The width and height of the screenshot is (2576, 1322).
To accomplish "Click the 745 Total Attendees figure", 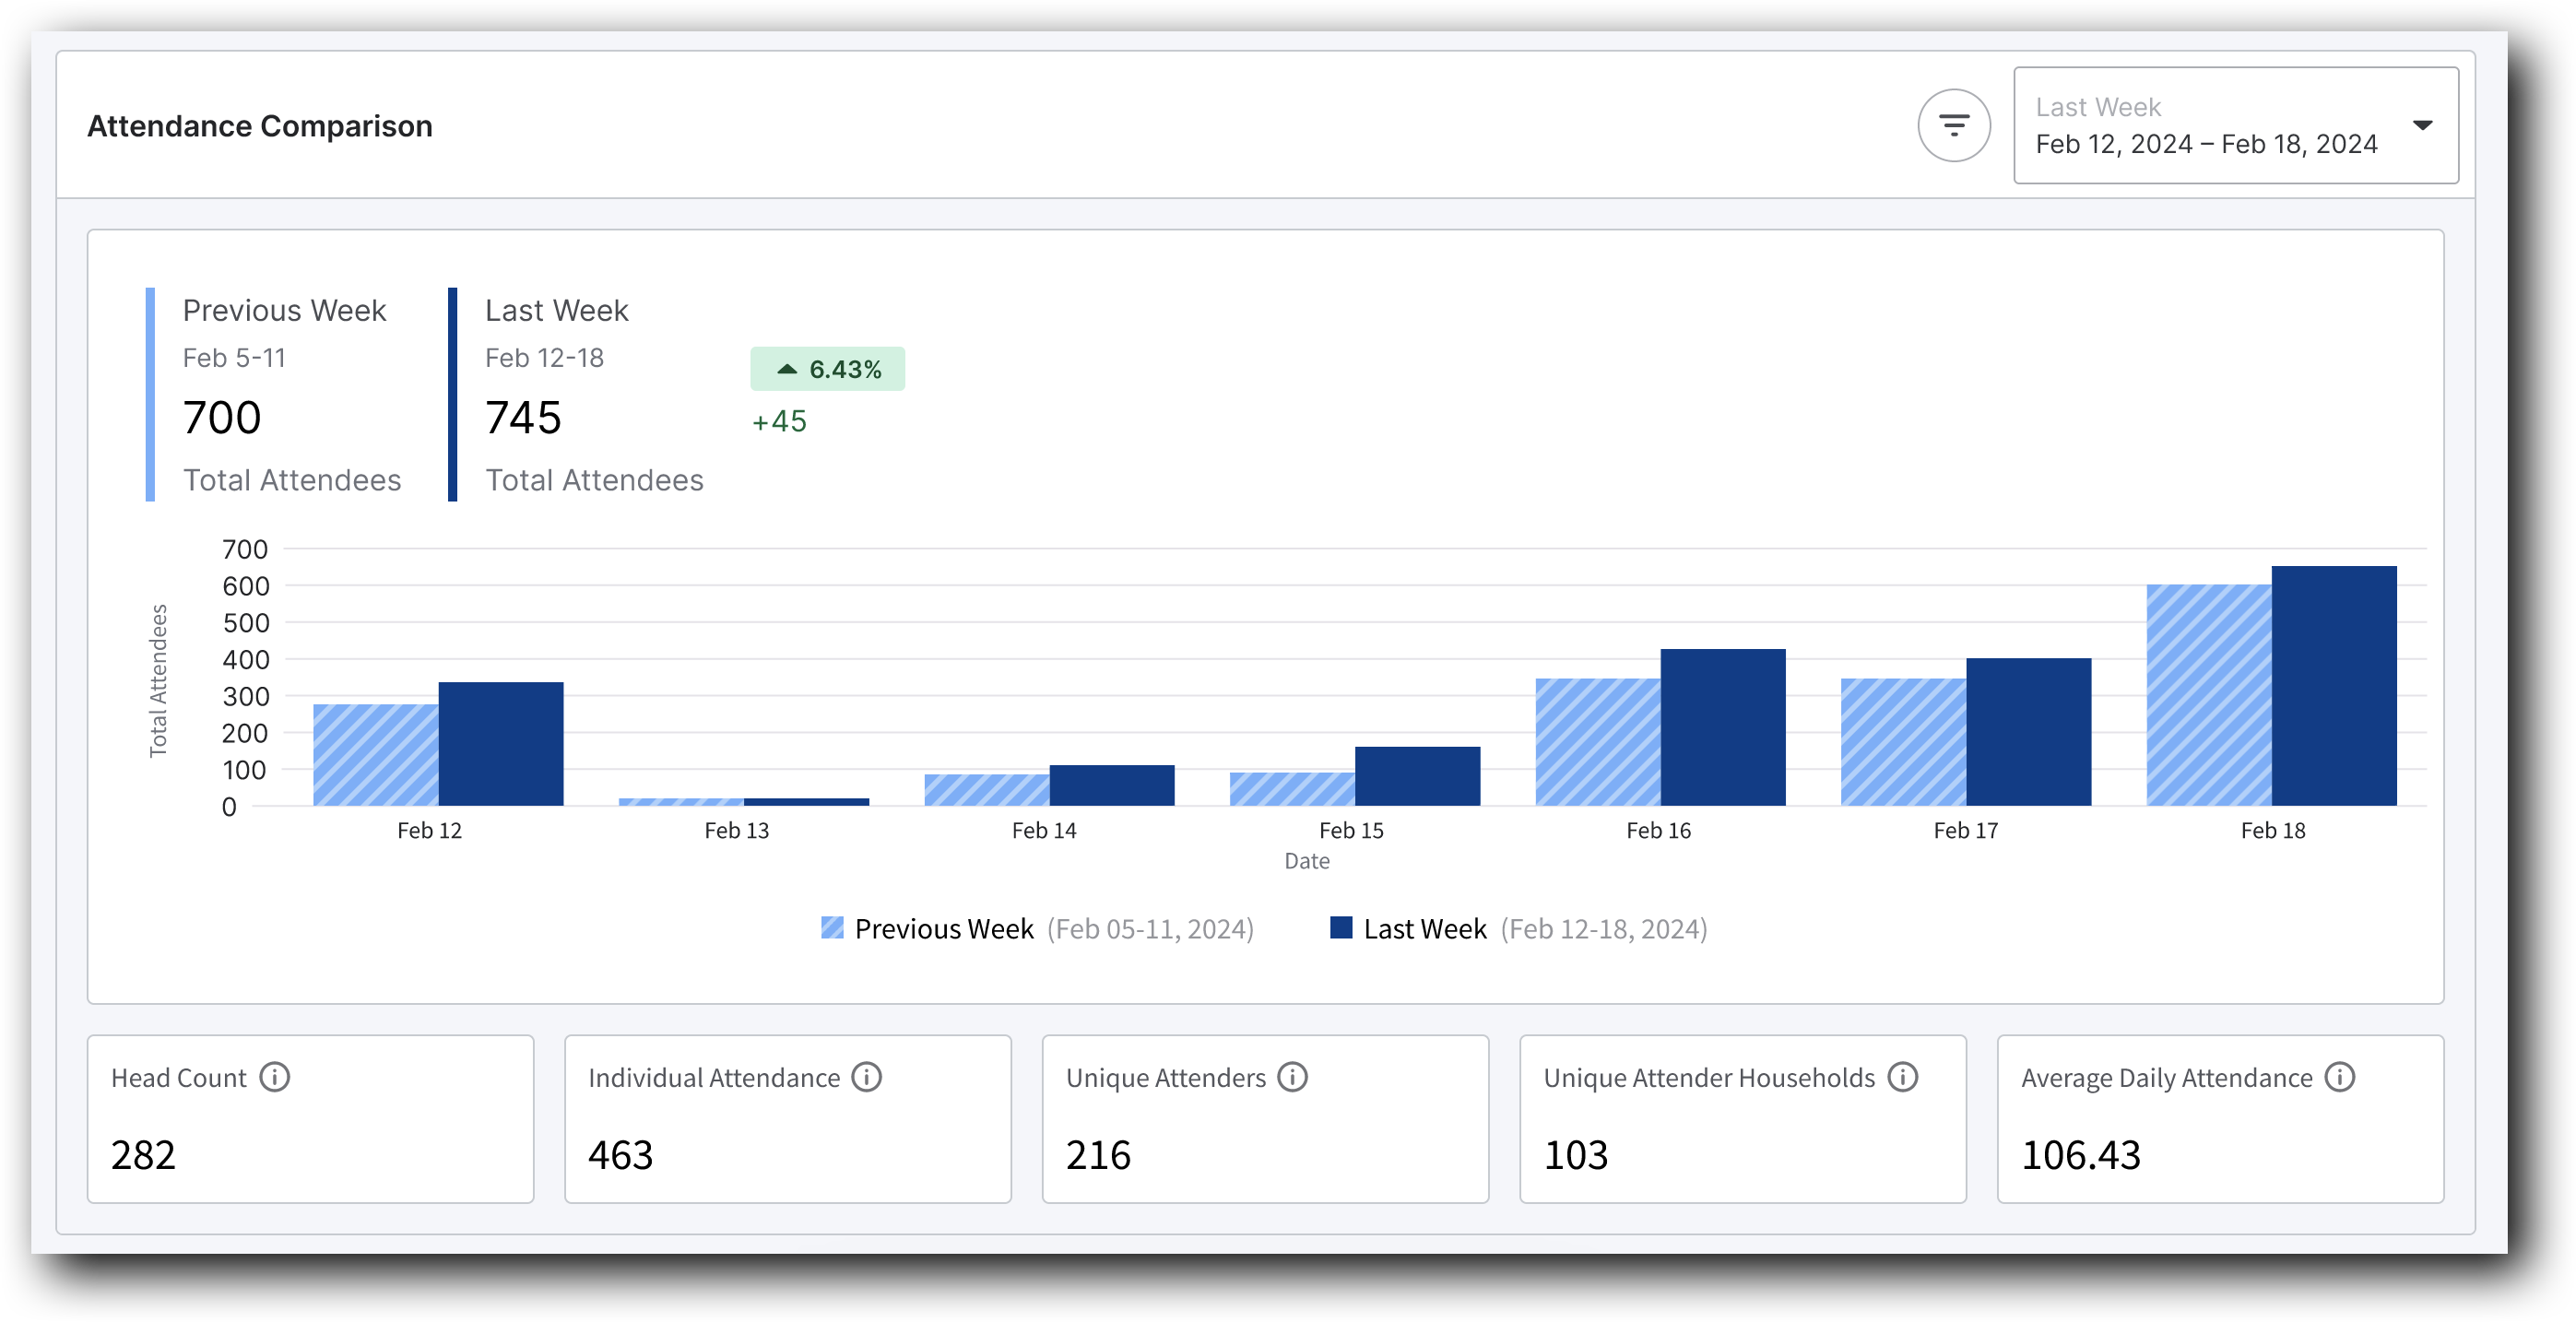I will [x=522, y=418].
